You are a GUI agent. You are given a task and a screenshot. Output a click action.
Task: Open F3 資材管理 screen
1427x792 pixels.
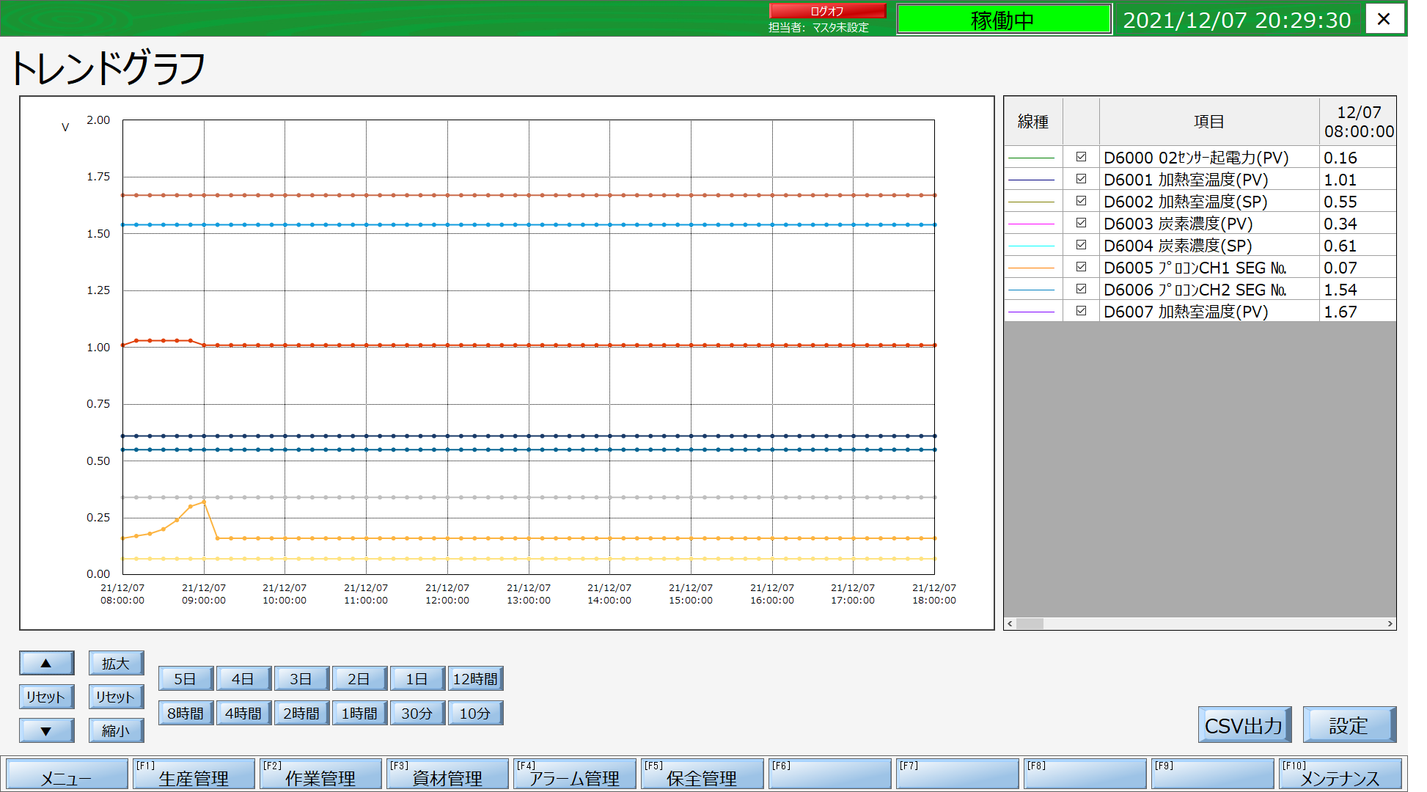[447, 774]
